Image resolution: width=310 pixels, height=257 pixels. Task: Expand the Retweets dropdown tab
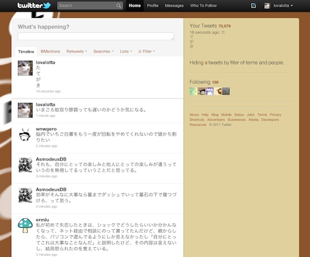[77, 51]
